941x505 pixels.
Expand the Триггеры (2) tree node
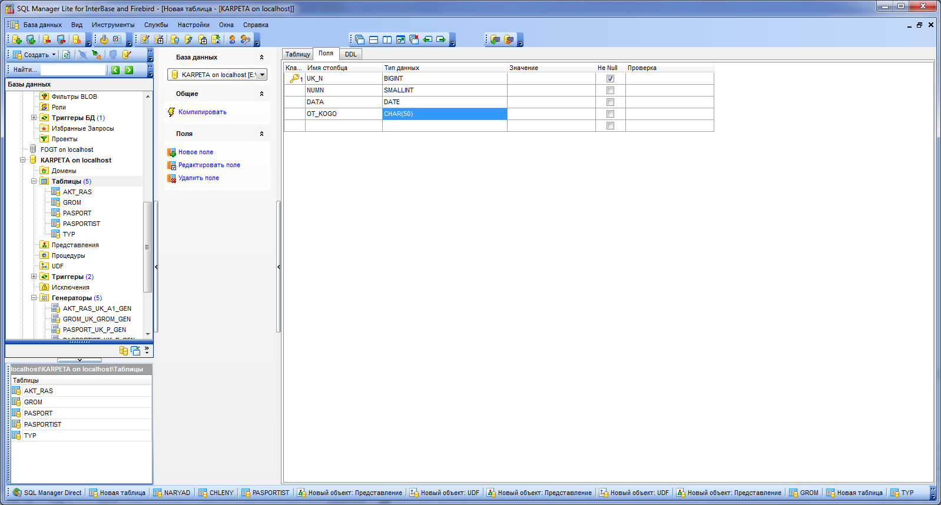coord(34,277)
